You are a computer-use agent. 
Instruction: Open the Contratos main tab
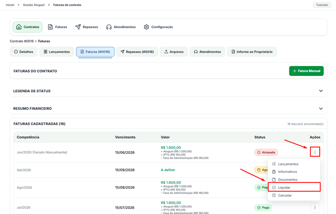[x=28, y=27]
